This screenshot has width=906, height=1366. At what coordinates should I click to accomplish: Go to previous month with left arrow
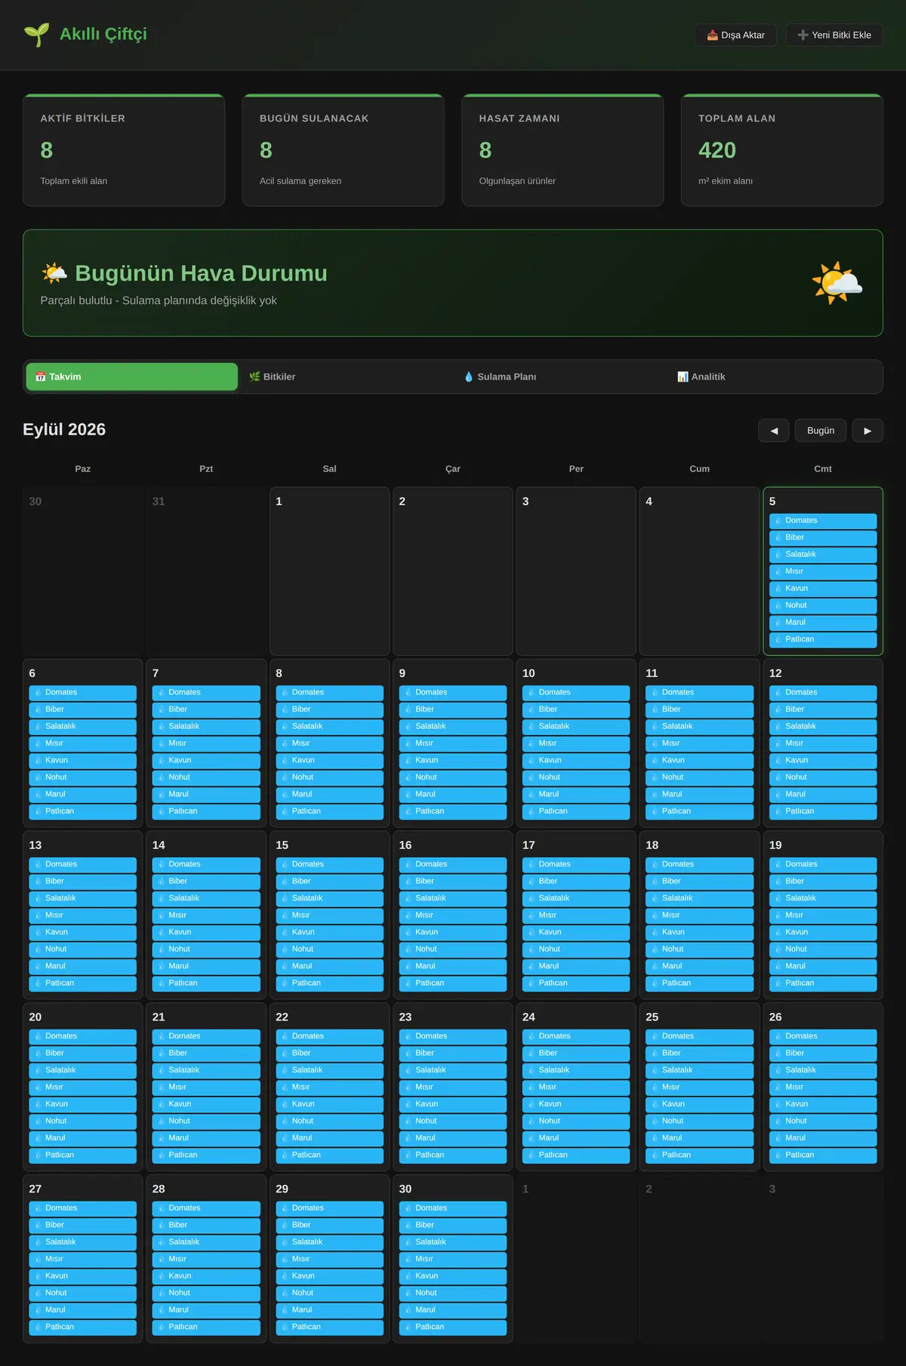click(x=773, y=430)
